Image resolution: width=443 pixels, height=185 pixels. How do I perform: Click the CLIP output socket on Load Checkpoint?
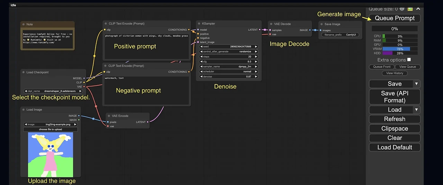click(84, 82)
